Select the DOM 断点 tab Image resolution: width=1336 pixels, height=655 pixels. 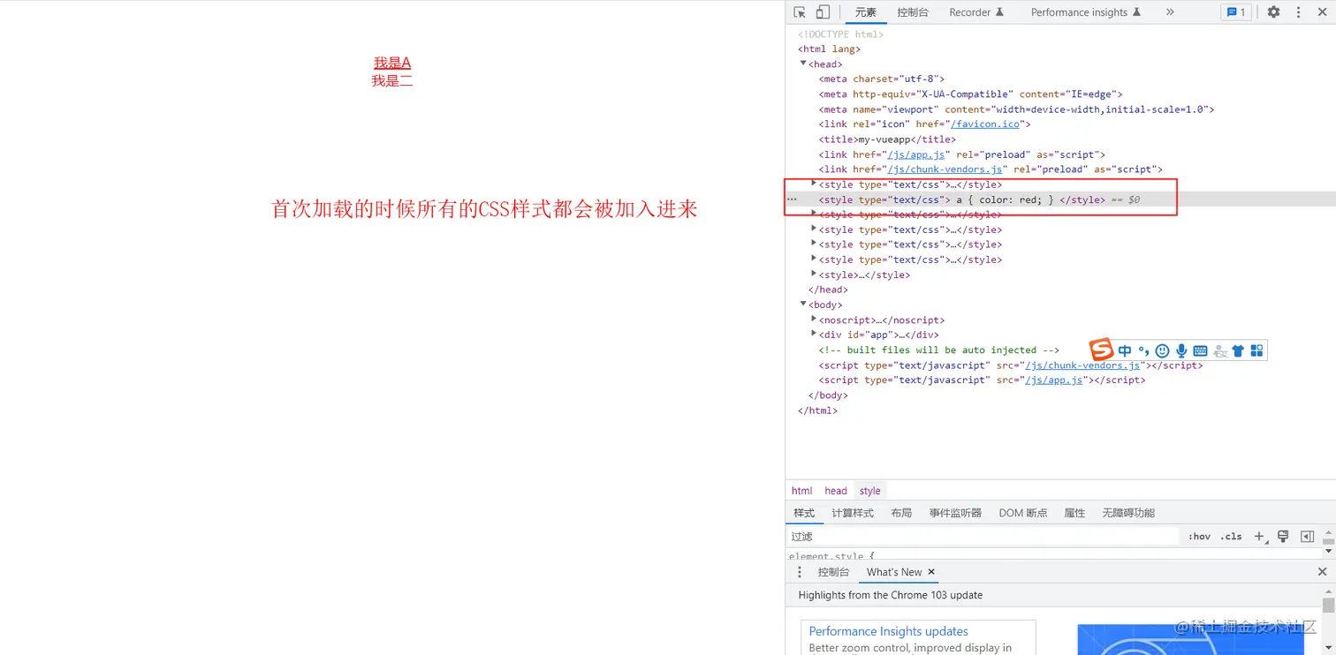pos(1023,513)
